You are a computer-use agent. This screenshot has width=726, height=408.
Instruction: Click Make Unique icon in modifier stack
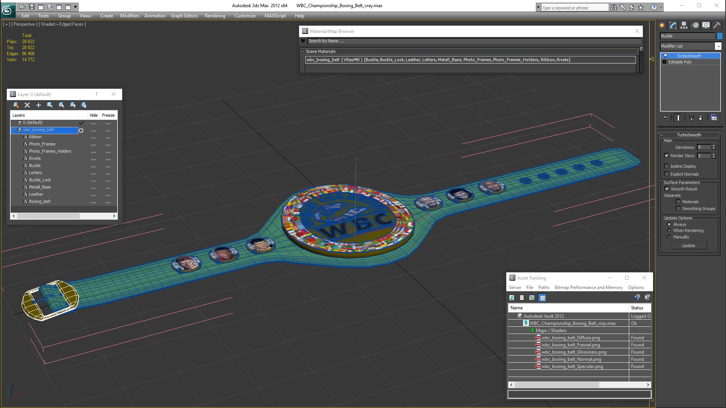pos(691,118)
